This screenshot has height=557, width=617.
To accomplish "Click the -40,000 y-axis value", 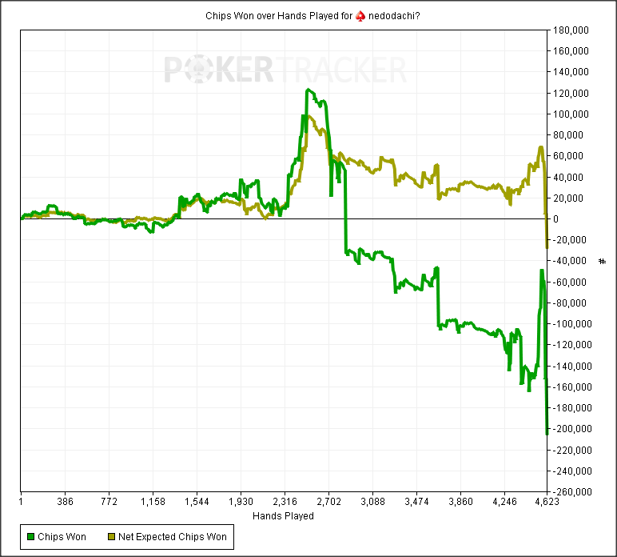I will (x=569, y=261).
